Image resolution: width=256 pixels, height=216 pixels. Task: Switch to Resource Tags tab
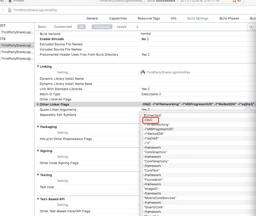149,18
